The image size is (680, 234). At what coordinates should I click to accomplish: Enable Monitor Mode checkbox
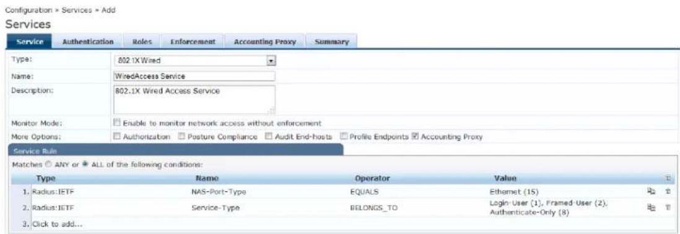click(x=116, y=123)
